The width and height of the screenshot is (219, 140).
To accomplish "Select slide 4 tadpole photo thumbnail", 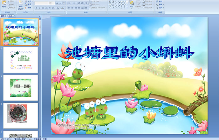I will point(21,116).
